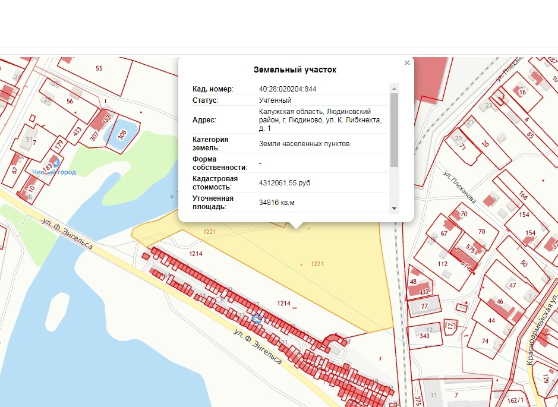This screenshot has height=407, width=558.
Task: Close the Земельный участок popup
Action: pyautogui.click(x=407, y=62)
